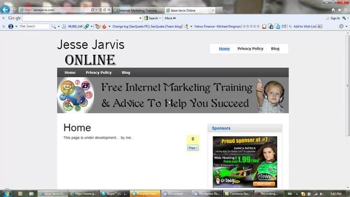
Task: Click the Facebook share icon in toolbar
Action: click(x=271, y=26)
